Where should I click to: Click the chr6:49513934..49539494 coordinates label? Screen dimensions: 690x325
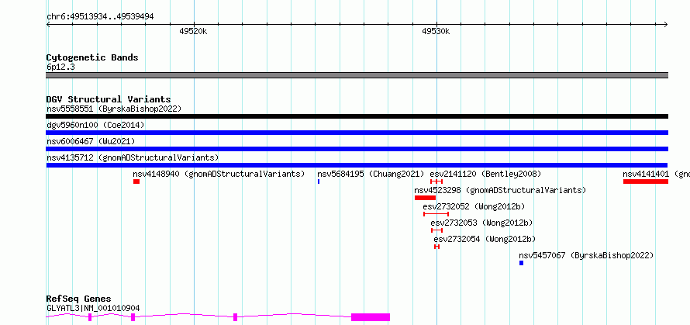pyautogui.click(x=100, y=17)
